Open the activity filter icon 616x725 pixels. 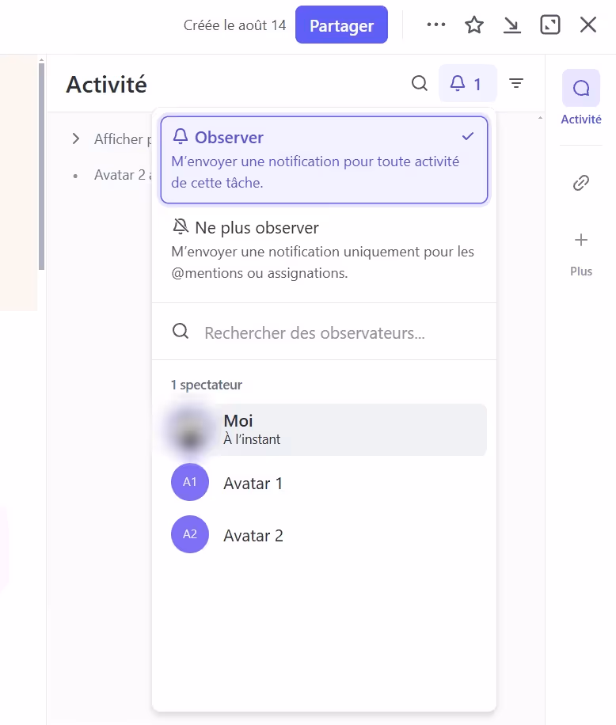pos(516,83)
